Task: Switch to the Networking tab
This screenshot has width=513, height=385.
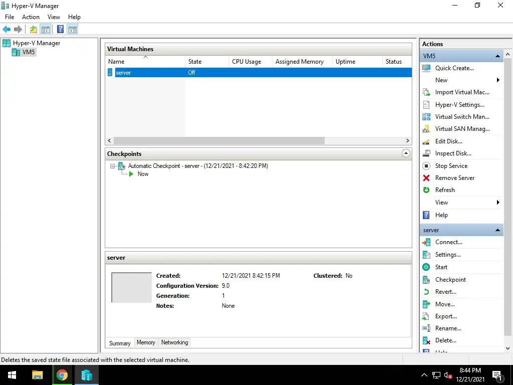Action: [x=175, y=342]
